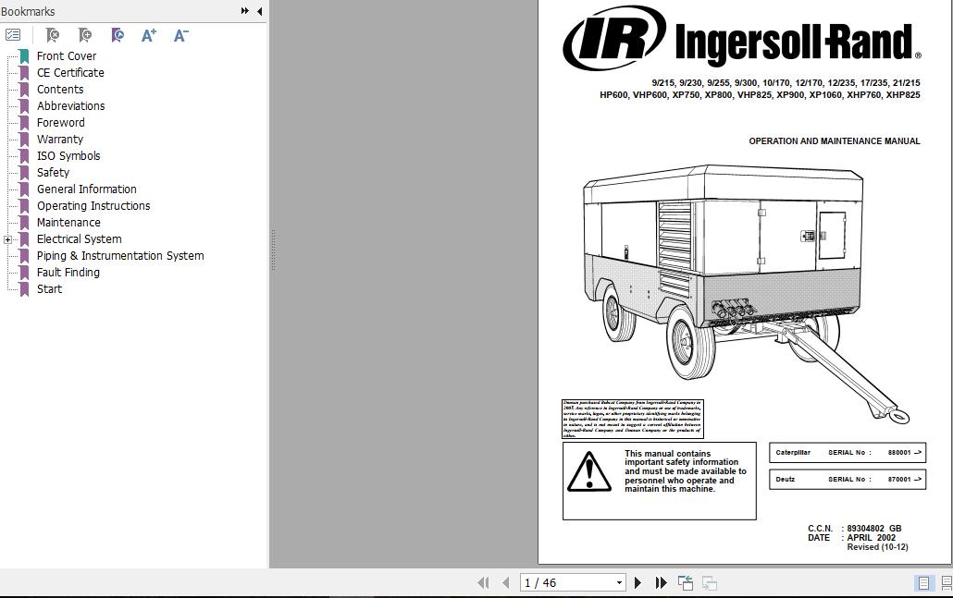Click the model list line starting HP600
Image resolution: width=953 pixels, height=598 pixels.
pos(760,94)
